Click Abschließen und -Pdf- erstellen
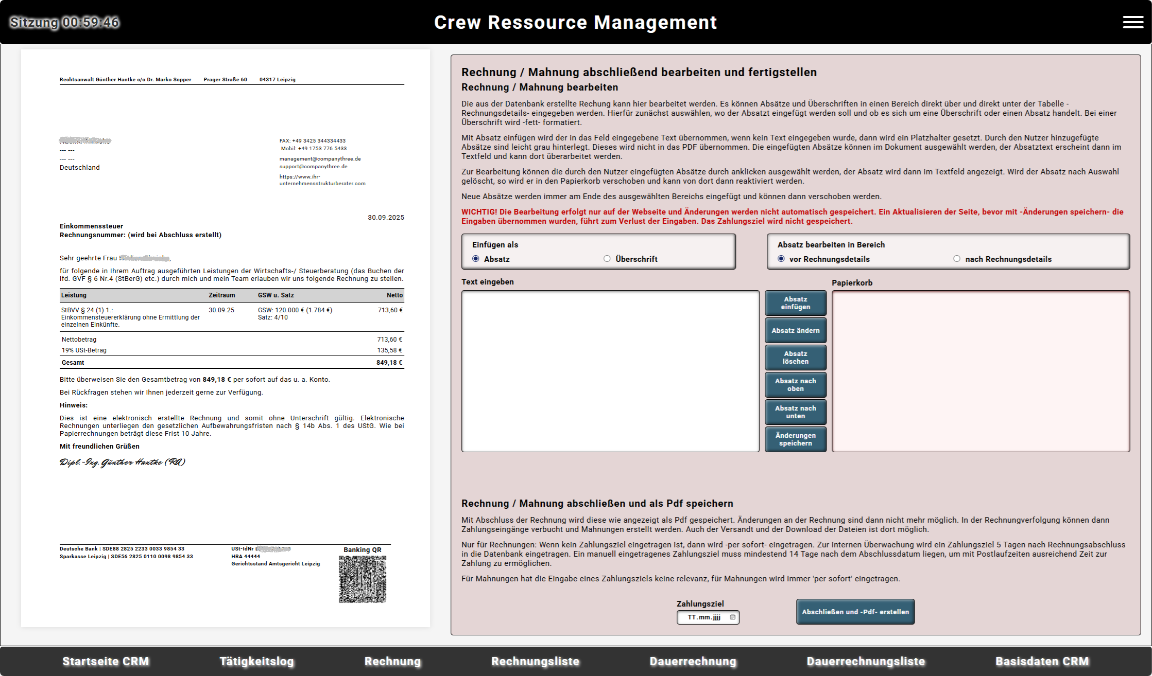This screenshot has height=676, width=1152. click(855, 612)
